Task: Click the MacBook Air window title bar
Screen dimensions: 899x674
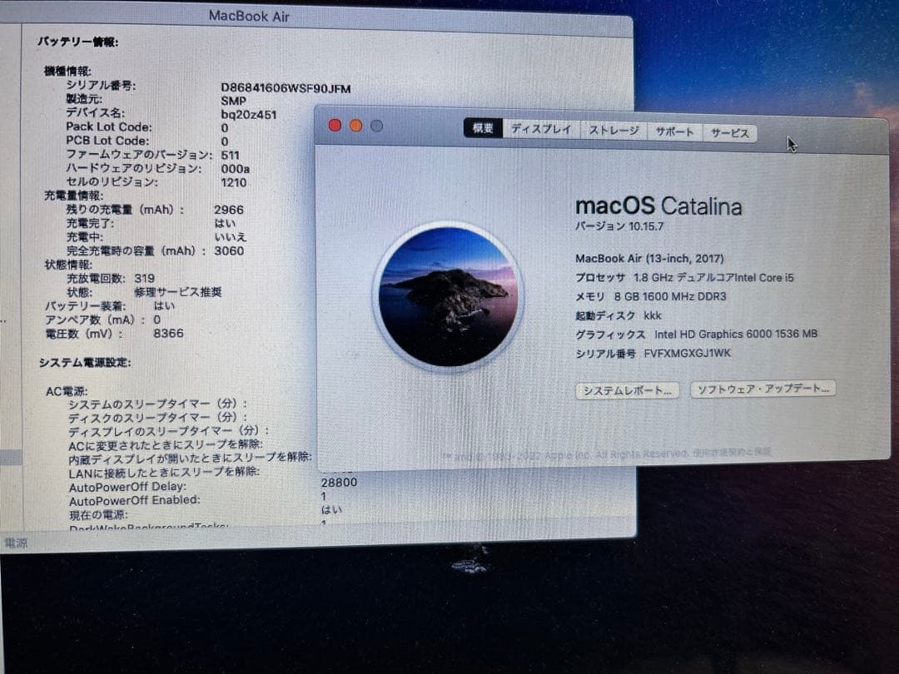Action: click(x=250, y=16)
